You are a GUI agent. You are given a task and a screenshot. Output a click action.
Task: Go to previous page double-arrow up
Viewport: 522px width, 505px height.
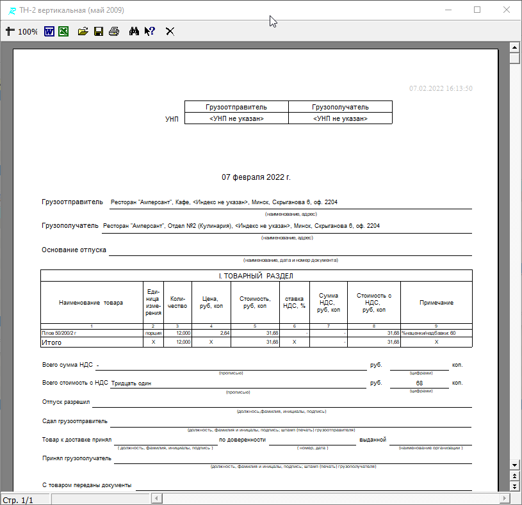[515, 476]
